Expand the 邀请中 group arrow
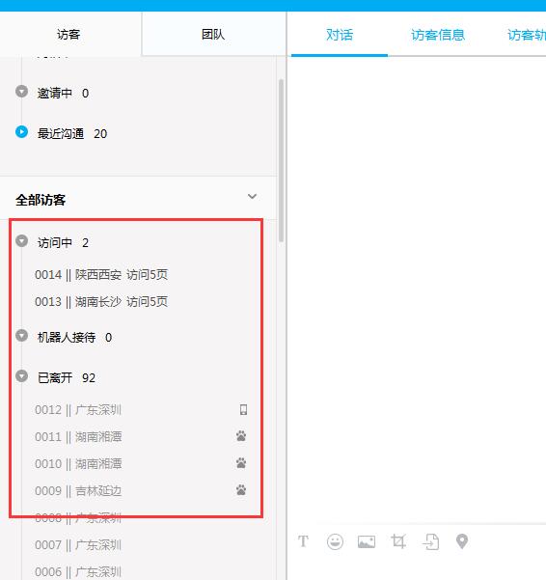 pyautogui.click(x=21, y=91)
